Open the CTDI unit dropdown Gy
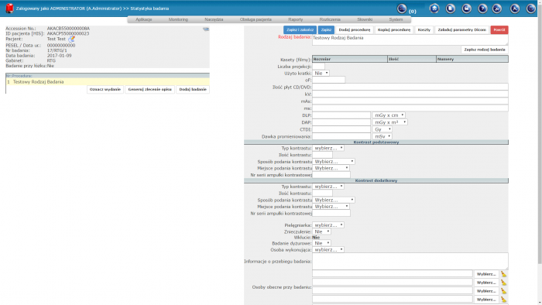Screen dimensions: 542x305 point(382,129)
